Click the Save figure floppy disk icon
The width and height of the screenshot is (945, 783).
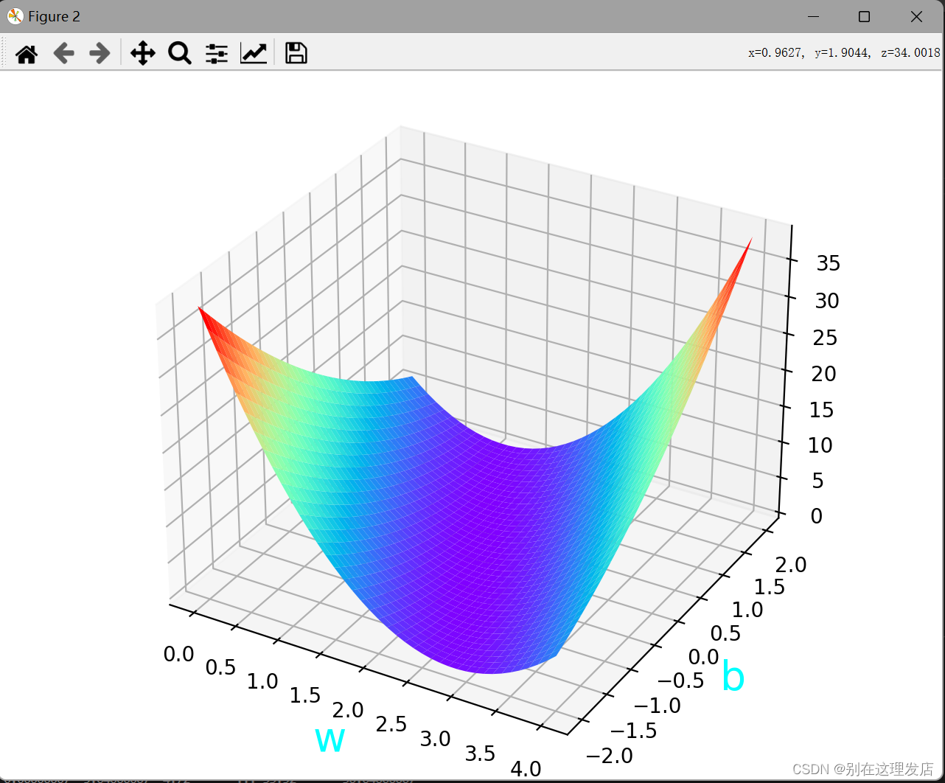point(295,52)
